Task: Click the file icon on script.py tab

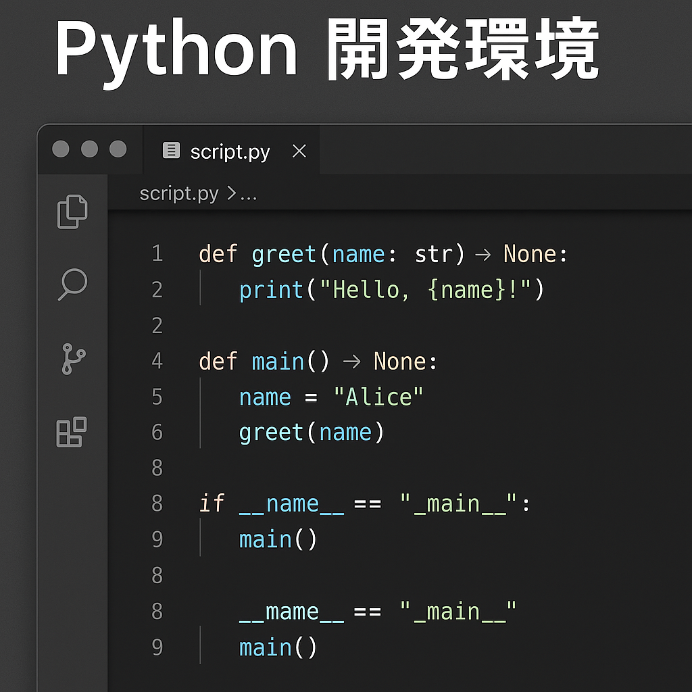Action: tap(171, 150)
